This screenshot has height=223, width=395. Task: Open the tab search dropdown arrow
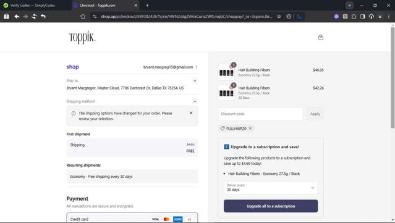click(349, 6)
